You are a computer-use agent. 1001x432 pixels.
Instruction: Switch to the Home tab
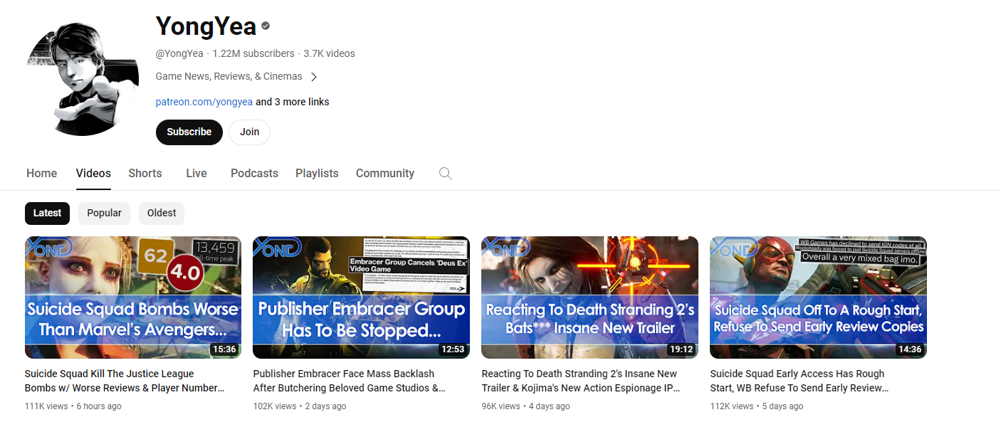41,173
